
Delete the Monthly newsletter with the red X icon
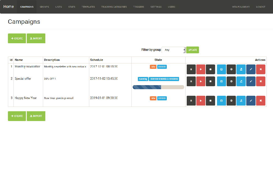(261, 69)
